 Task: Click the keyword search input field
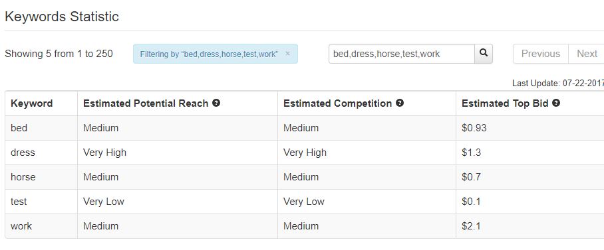[401, 54]
